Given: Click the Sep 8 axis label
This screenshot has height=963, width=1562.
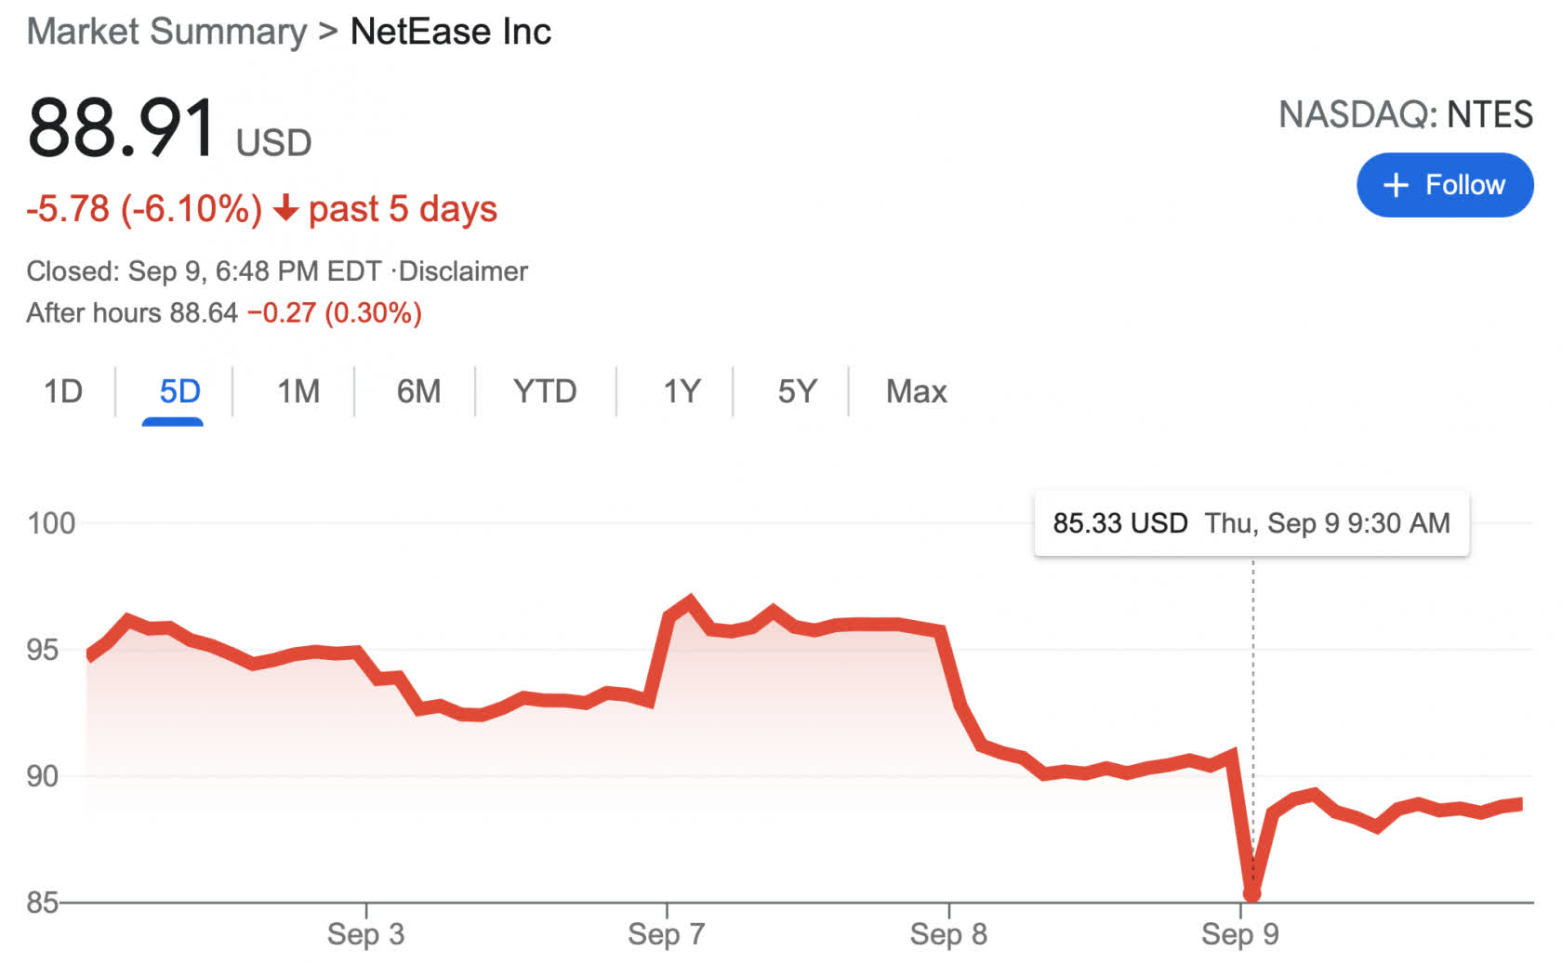Looking at the screenshot, I should (948, 934).
